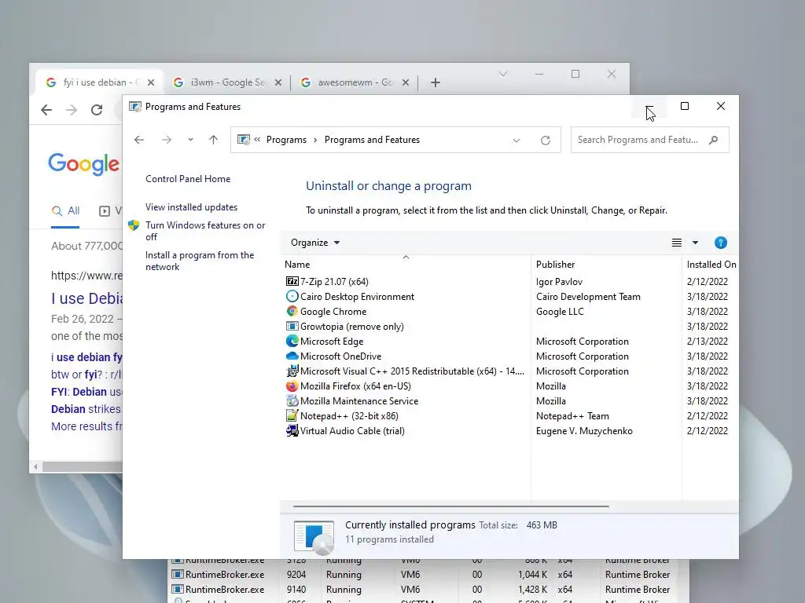805x603 pixels.
Task: Click the Google Chrome icon in the list
Action: (292, 311)
